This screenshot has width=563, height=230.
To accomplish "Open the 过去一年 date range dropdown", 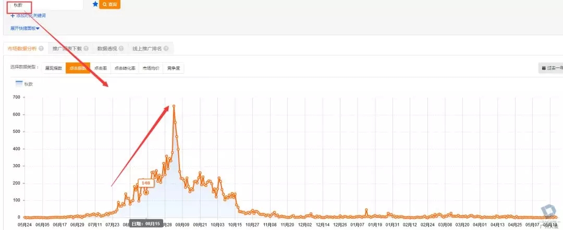I will (554, 68).
